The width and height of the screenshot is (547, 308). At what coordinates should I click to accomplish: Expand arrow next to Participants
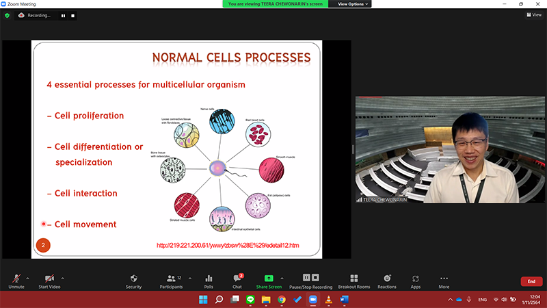(x=190, y=279)
